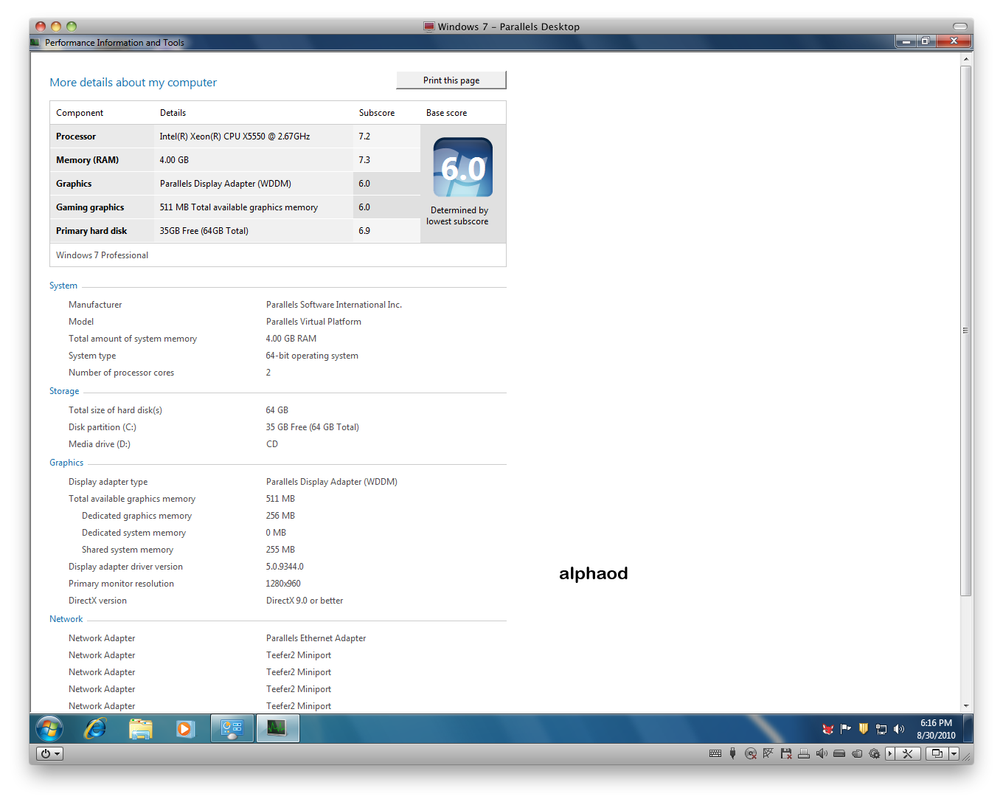The height and width of the screenshot is (805, 1003).
Task: Click the Parallels hard disk status icon
Action: pyautogui.click(x=839, y=753)
